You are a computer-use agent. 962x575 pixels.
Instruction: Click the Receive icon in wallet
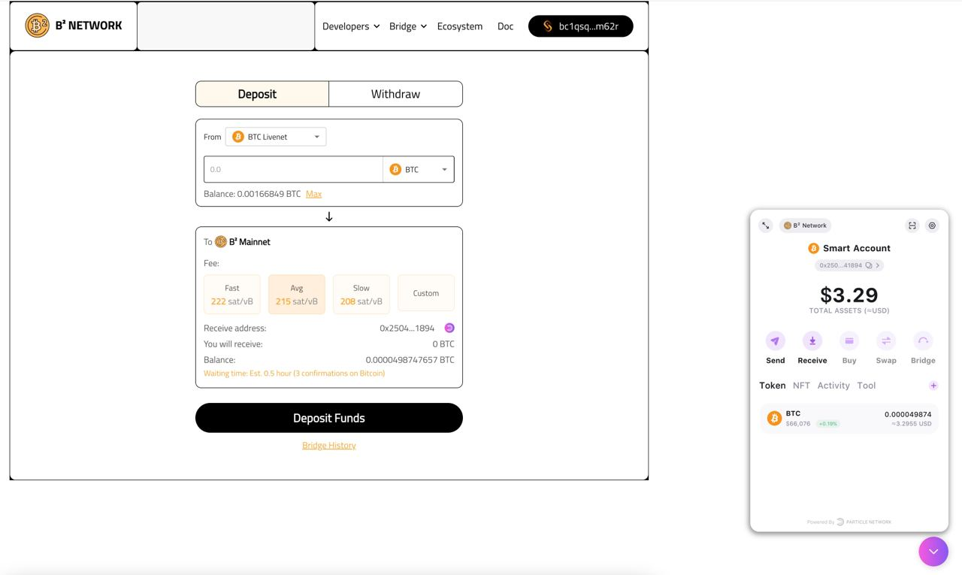[812, 340]
